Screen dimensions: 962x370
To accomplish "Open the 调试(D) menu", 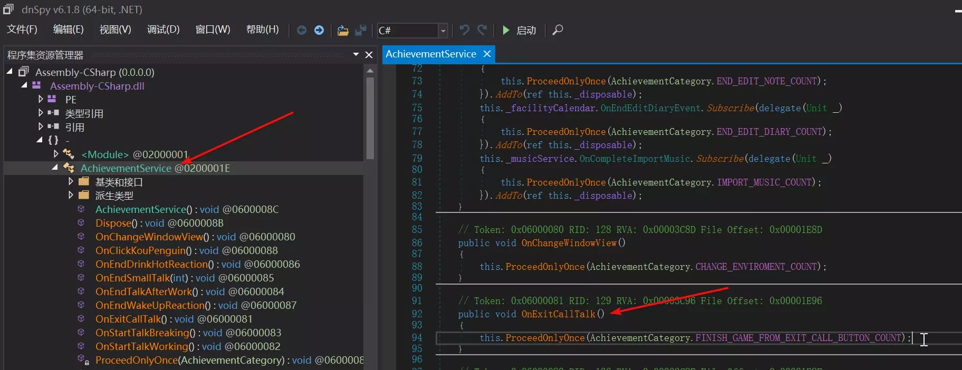I will point(163,30).
